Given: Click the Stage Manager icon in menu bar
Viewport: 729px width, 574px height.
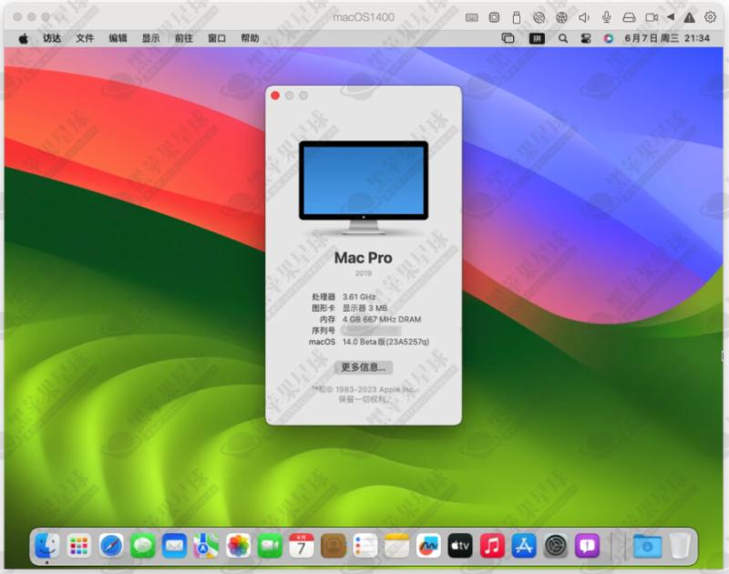Looking at the screenshot, I should coord(508,38).
